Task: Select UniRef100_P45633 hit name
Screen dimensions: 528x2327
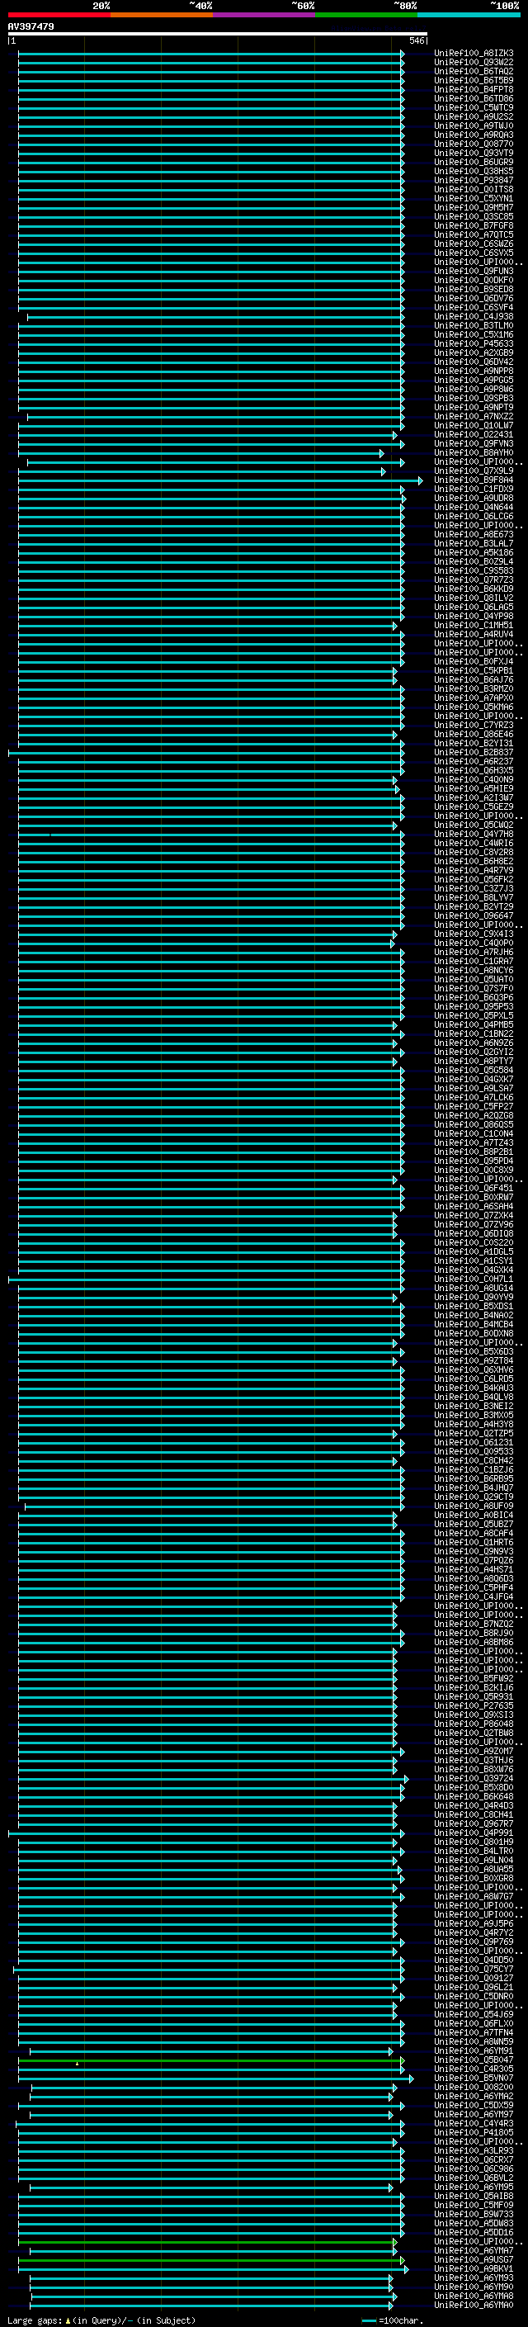Action: pos(473,343)
